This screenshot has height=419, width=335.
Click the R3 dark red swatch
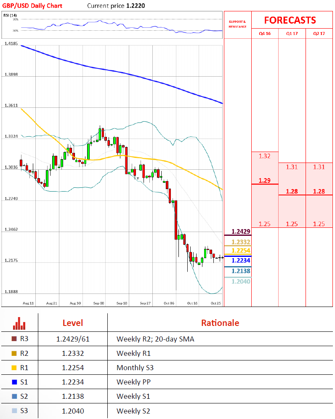[x=14, y=339]
